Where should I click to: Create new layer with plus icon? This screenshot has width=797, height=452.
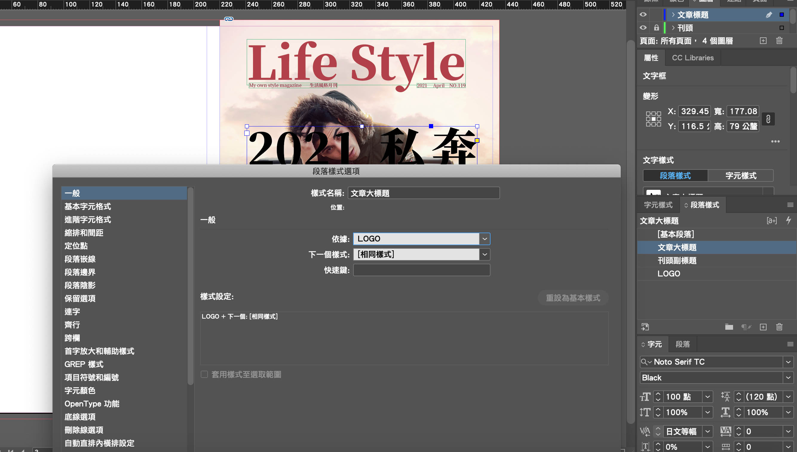pos(763,41)
